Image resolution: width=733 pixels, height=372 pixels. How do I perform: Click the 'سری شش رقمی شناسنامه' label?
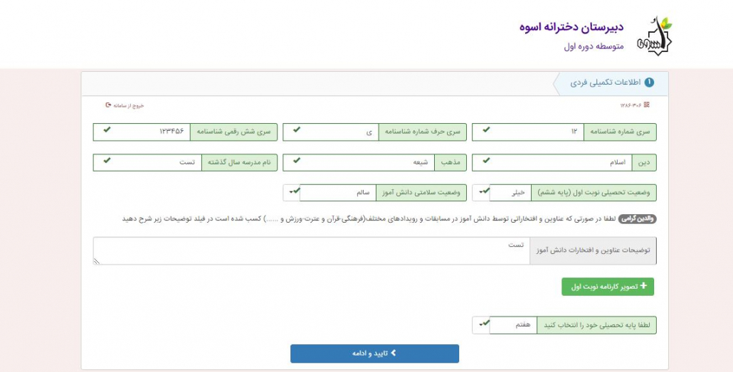(233, 132)
